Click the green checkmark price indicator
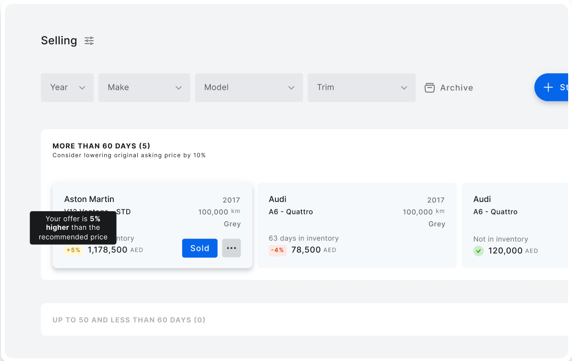The image size is (572, 361). (478, 251)
